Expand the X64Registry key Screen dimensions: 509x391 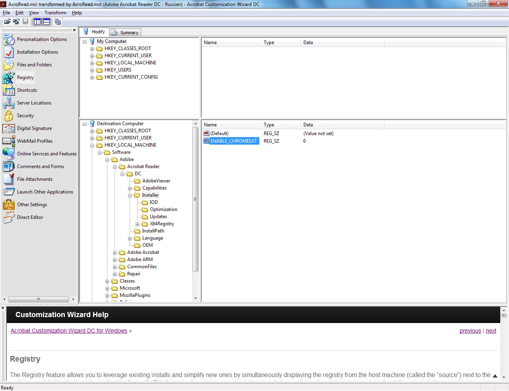tap(138, 224)
